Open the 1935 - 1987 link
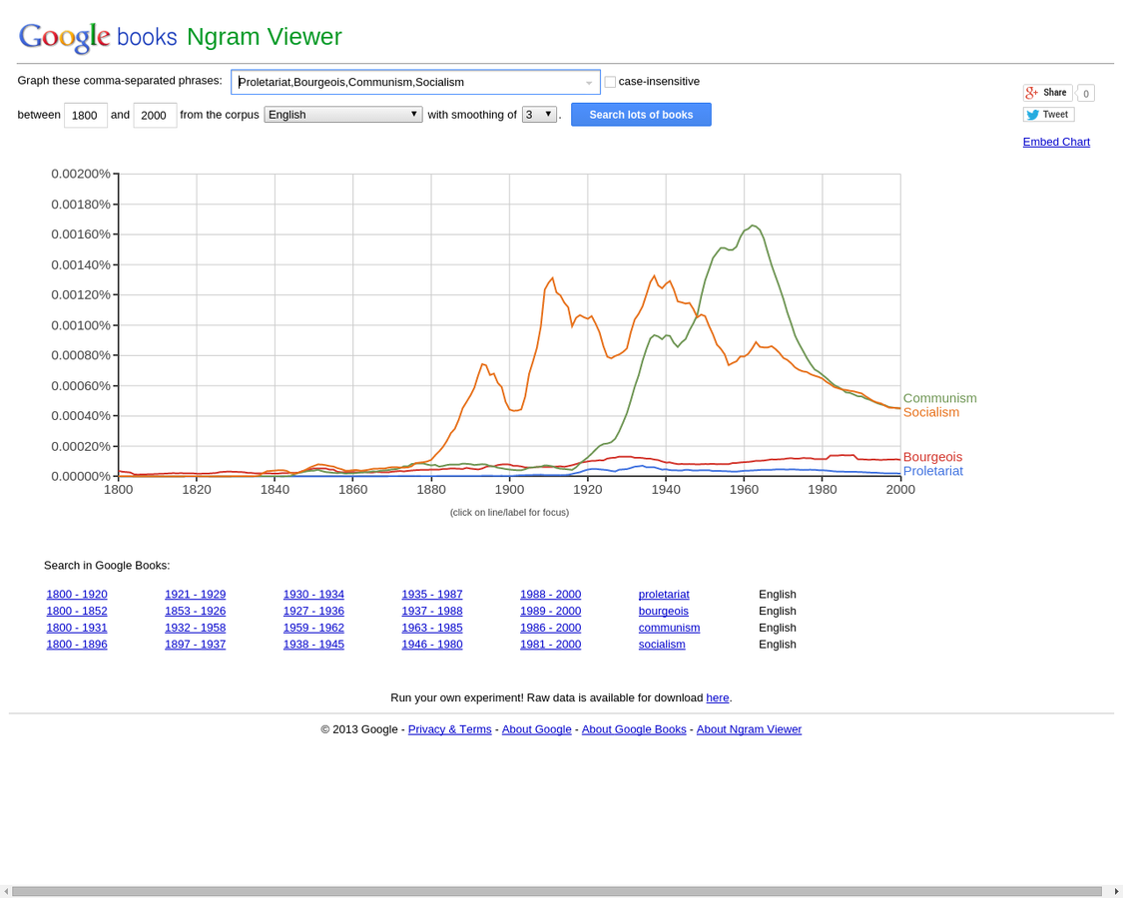Image resolution: width=1123 pixels, height=898 pixels. coord(432,595)
